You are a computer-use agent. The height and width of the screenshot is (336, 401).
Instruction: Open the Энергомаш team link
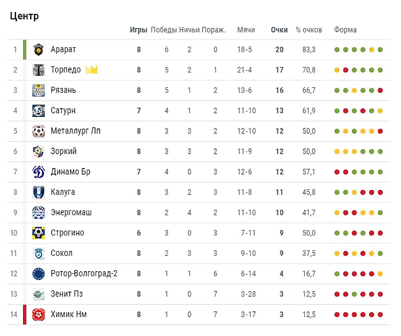71,212
